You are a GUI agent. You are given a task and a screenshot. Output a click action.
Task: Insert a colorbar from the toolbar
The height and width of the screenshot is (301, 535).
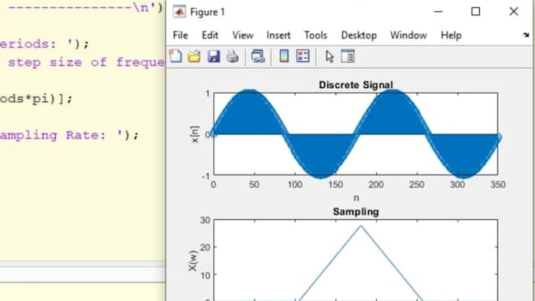click(x=284, y=56)
